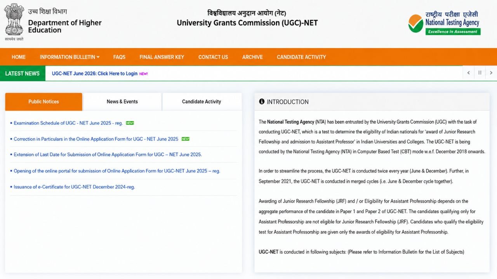Viewport: 497px width, 279px height.
Task: Click NEW badge beside Correction in Particulars notice
Action: 186,139
